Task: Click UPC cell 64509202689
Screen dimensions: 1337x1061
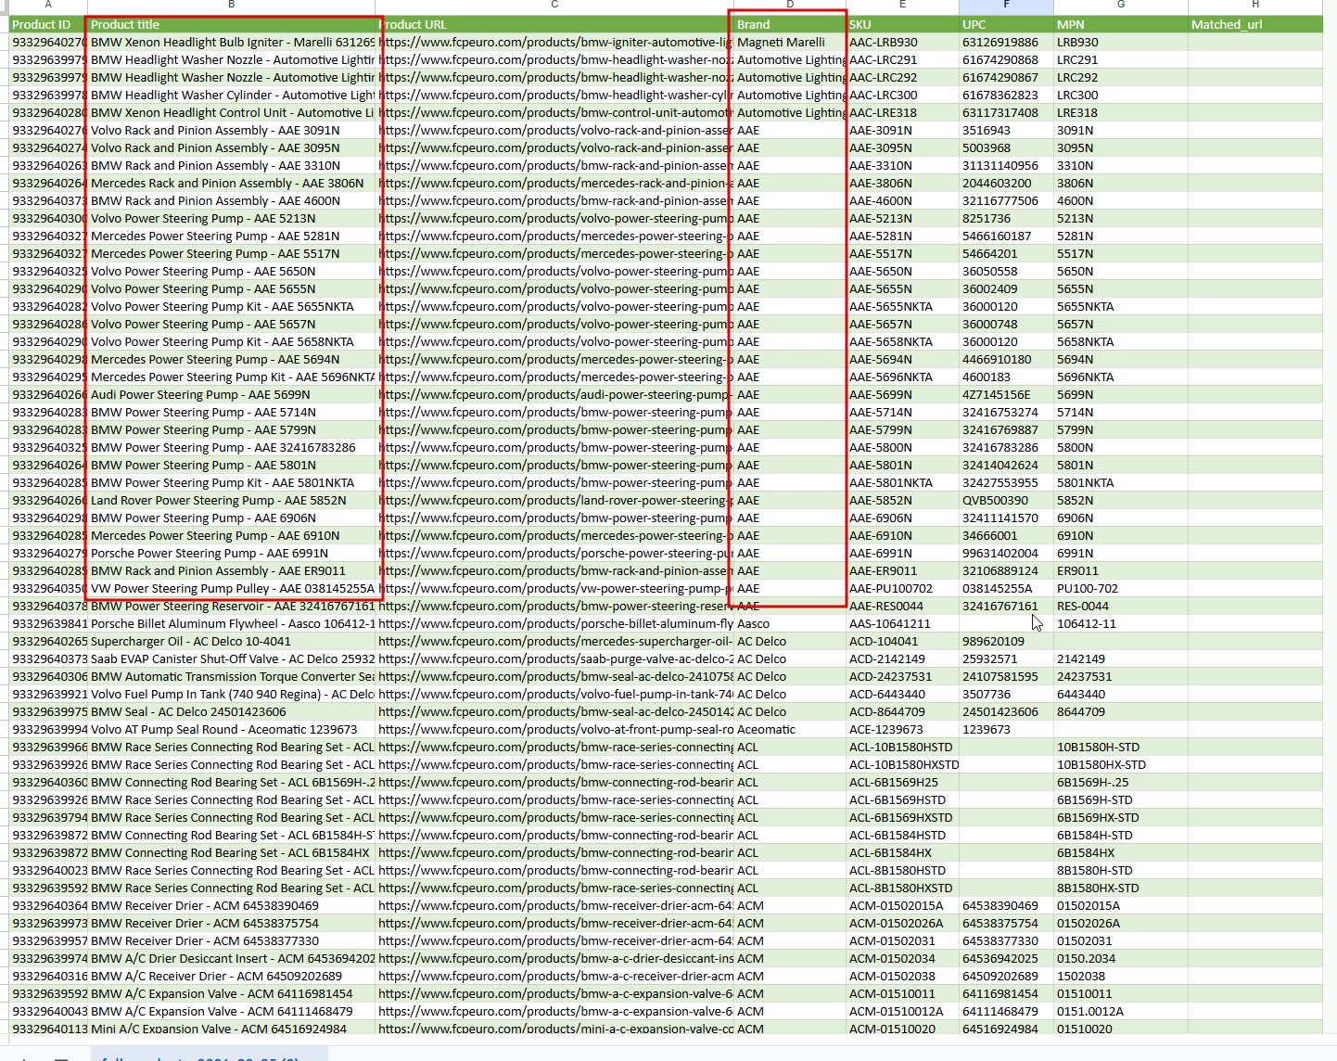Action: (1006, 976)
